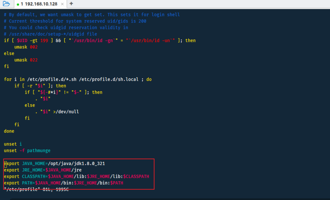Click the '. "$i" >/dev/null' line
Screen dimensions: 330x200
(x=57, y=112)
